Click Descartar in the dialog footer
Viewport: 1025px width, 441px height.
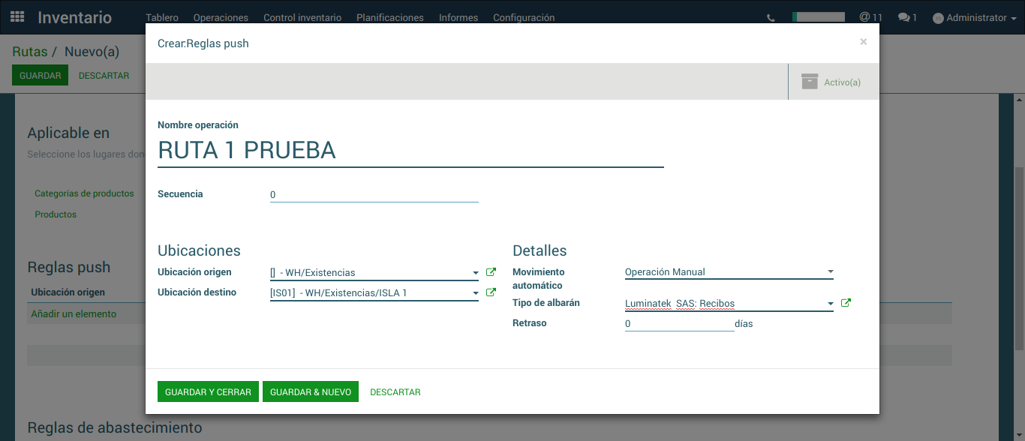[x=395, y=391]
